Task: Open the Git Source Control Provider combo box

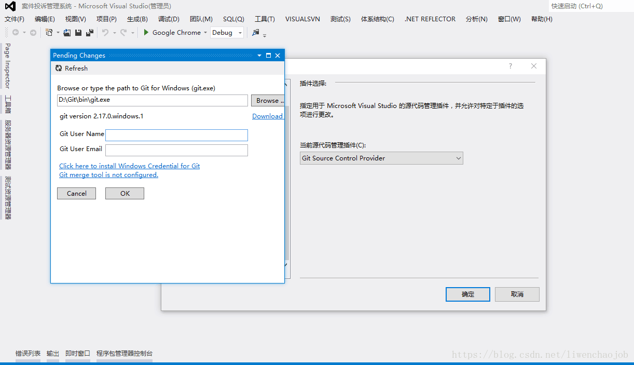Action: [381, 158]
